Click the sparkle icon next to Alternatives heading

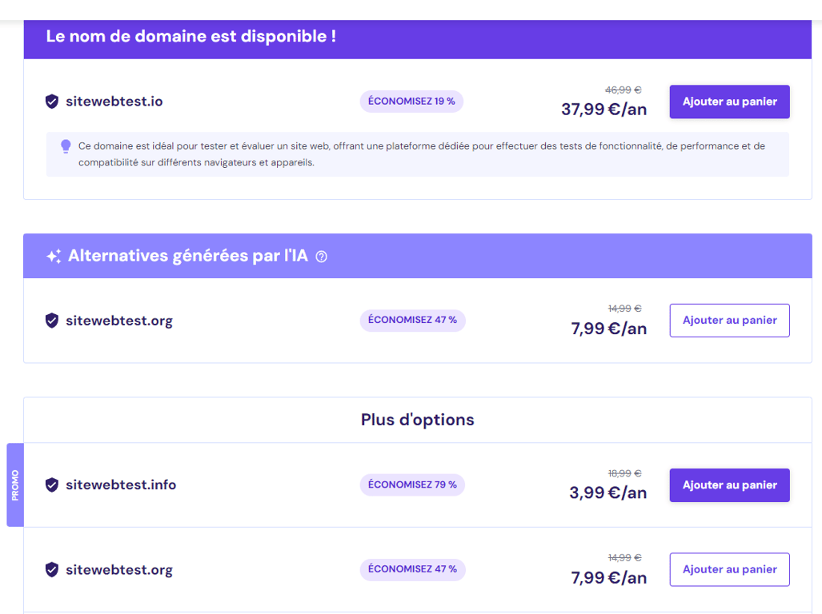[54, 257]
